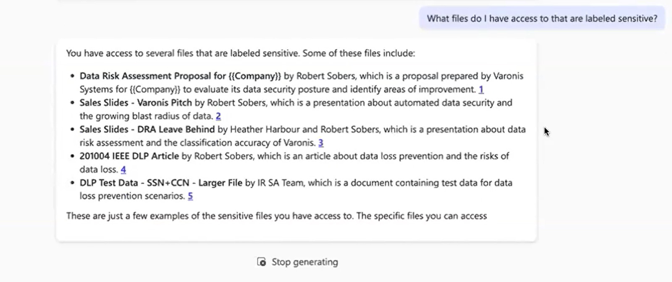
Task: Open citation link 1 for Data Risk Assessment
Action: point(481,89)
